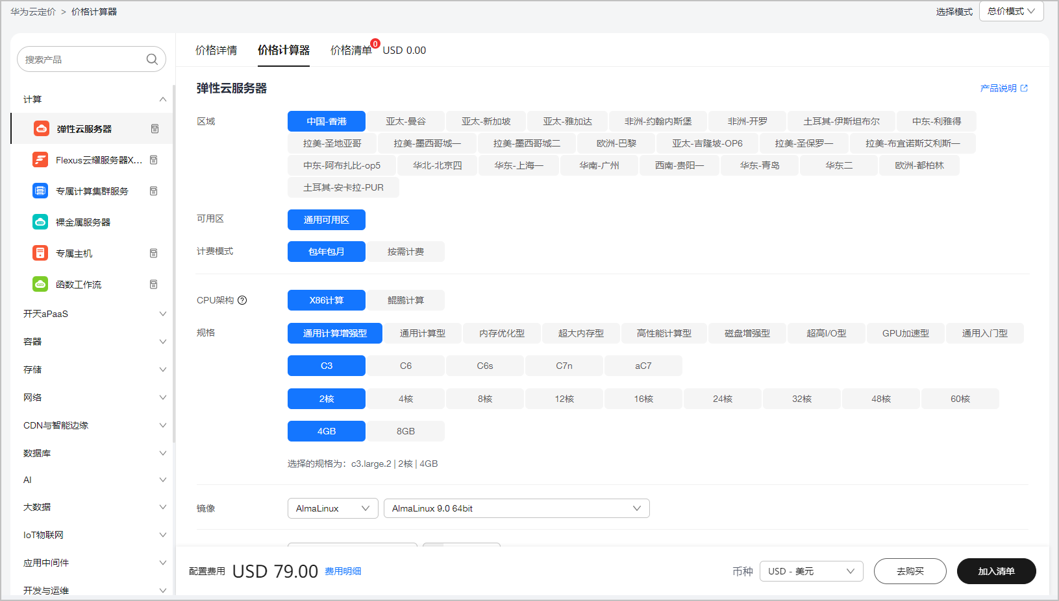Image resolution: width=1059 pixels, height=601 pixels.
Task: Open the 币种 USD currency dropdown
Action: tap(811, 571)
